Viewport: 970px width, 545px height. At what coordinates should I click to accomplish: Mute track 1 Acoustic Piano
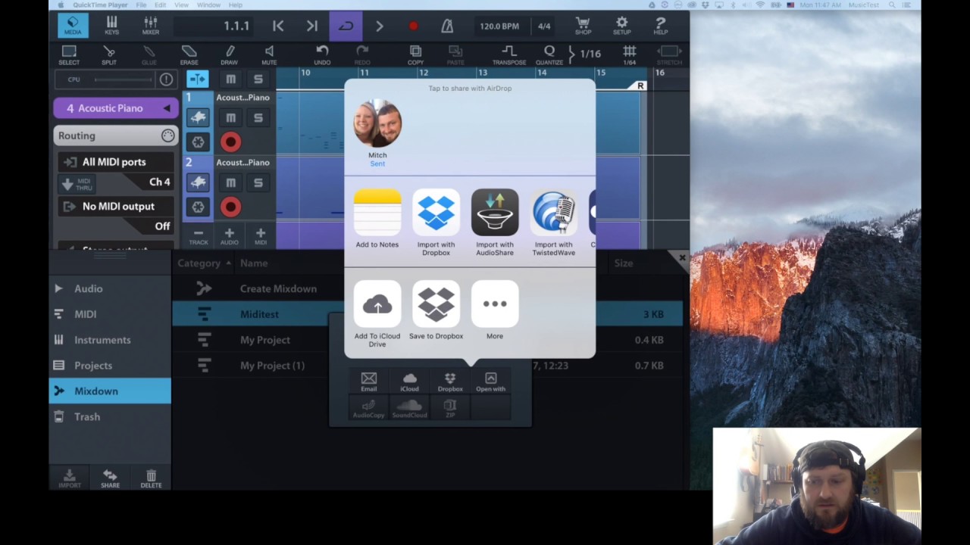(x=230, y=117)
